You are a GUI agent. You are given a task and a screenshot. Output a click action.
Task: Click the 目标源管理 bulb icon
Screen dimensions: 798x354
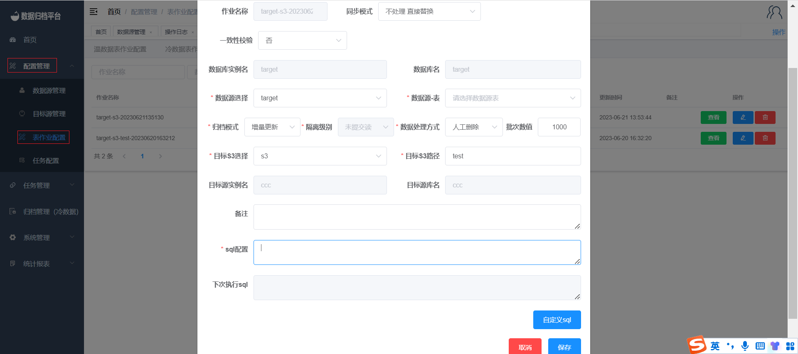click(x=22, y=114)
